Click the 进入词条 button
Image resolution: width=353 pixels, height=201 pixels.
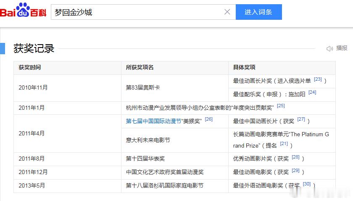pos(259,12)
